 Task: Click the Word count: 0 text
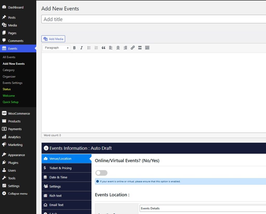coord(52,135)
